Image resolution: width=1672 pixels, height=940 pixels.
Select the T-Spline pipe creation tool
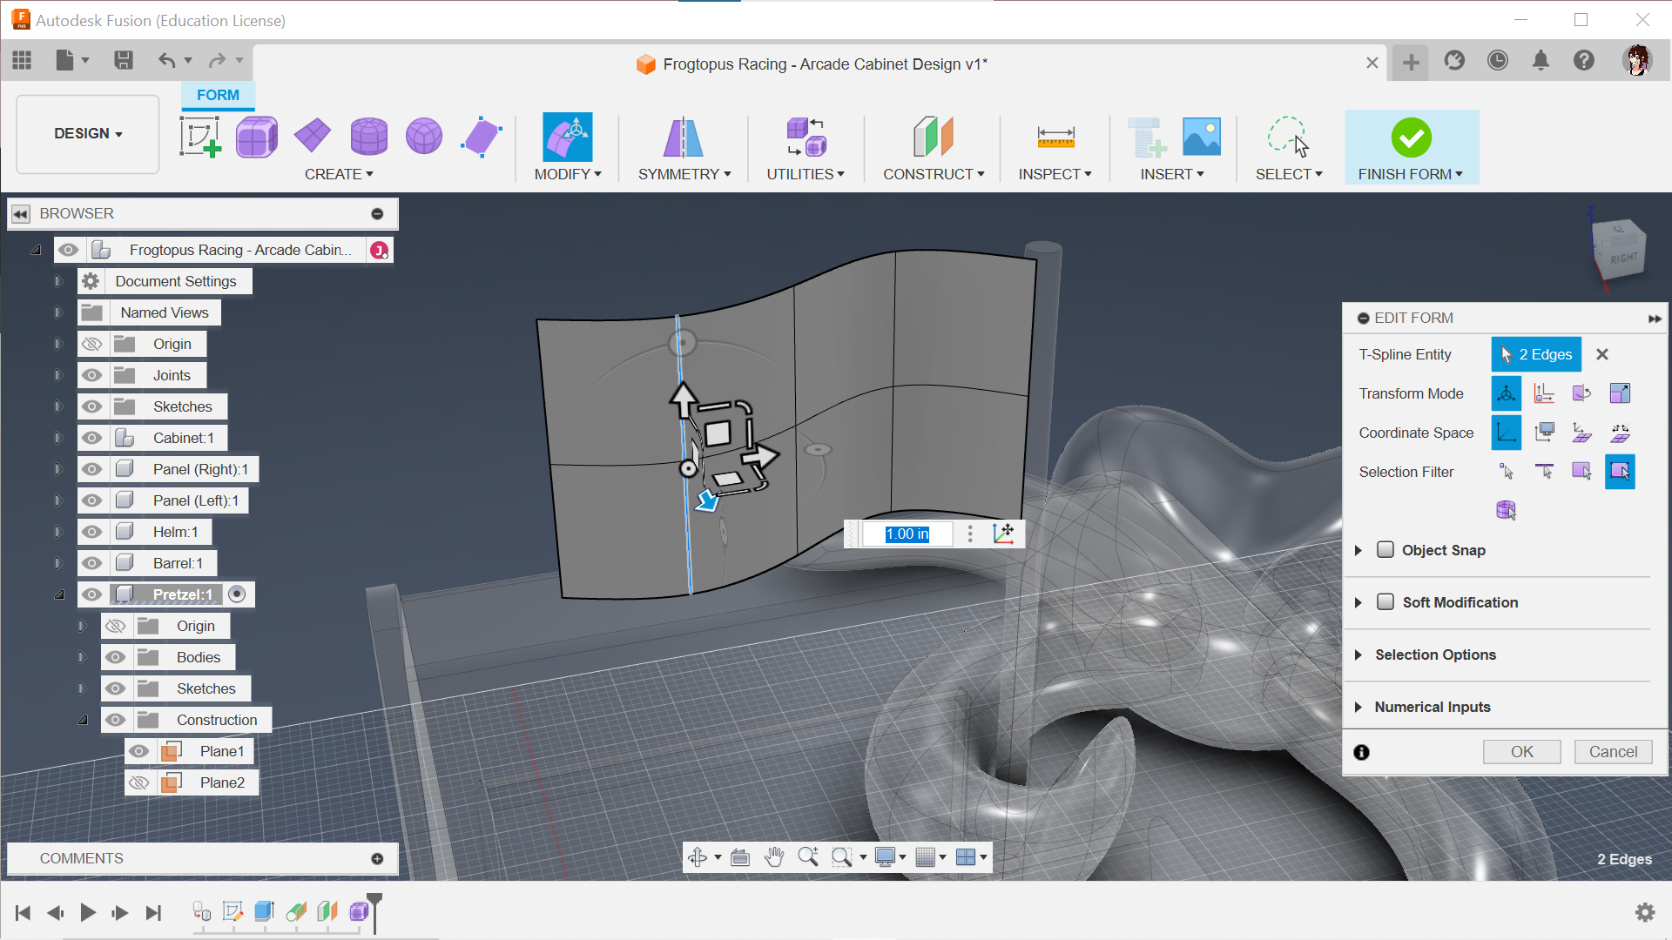point(338,174)
